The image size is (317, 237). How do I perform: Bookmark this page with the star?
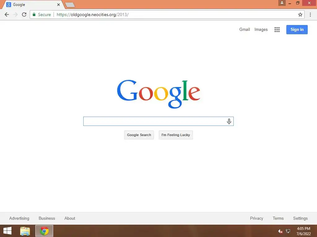click(x=300, y=15)
